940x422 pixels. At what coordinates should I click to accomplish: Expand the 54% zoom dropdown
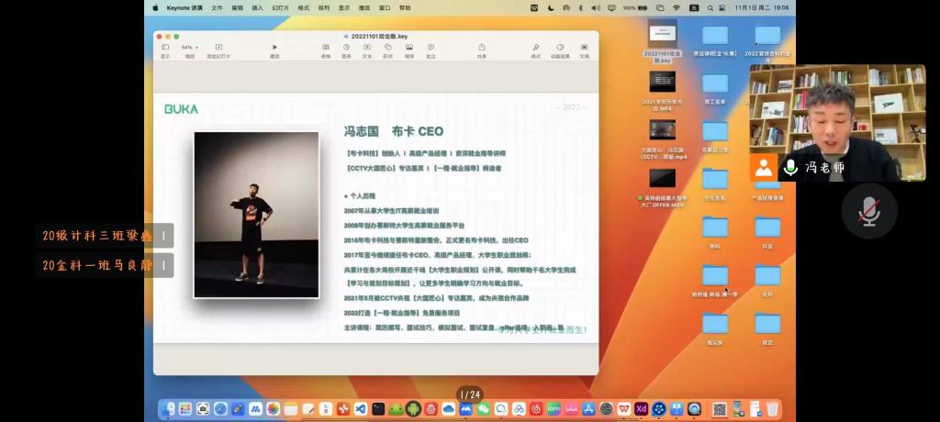(189, 48)
